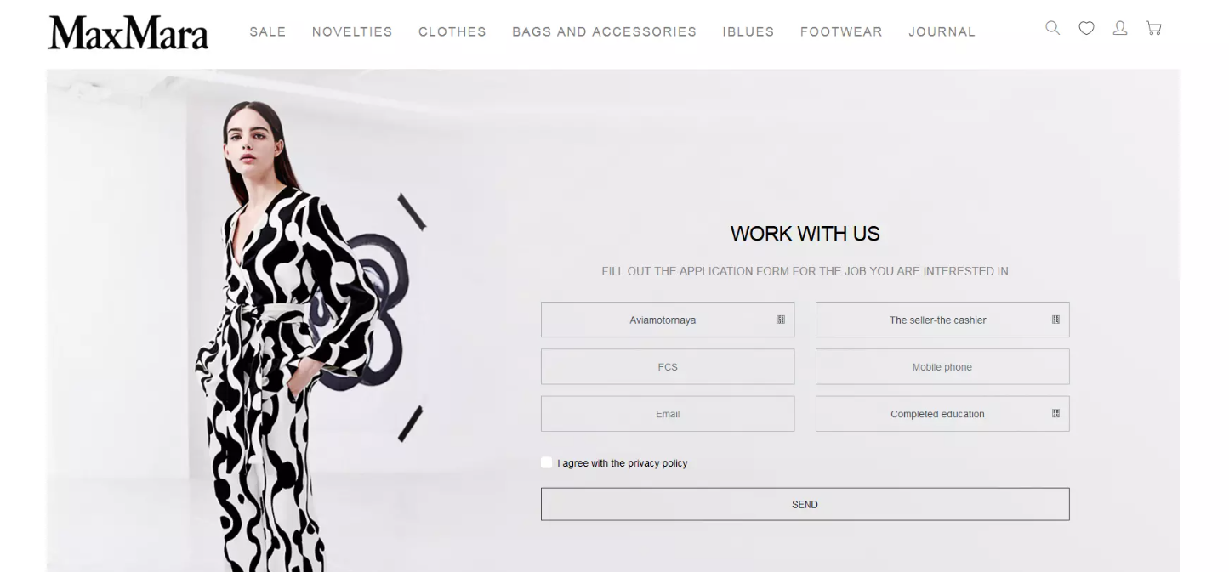Open the shopping cart icon
Viewport: 1229px width, 572px height.
click(1153, 28)
